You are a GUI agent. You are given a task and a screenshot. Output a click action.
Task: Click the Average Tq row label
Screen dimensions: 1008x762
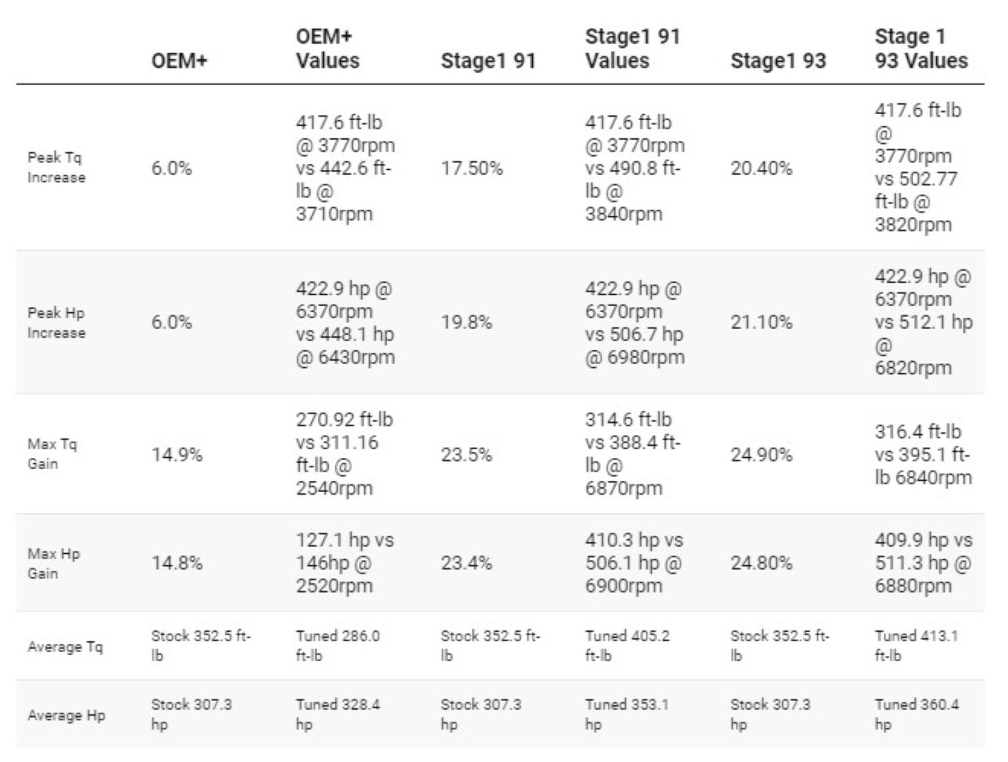click(x=65, y=647)
